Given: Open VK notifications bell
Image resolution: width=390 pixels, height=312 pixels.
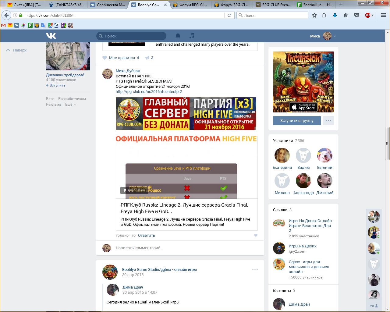Looking at the screenshot, I should tap(178, 36).
